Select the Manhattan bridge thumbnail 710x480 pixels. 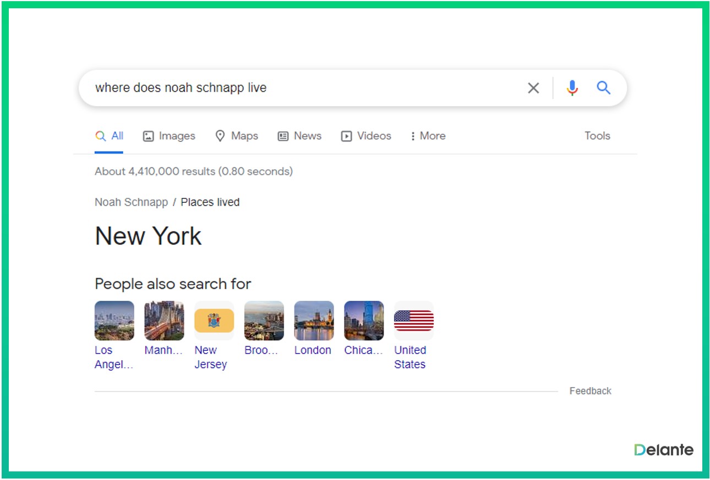[x=164, y=321]
